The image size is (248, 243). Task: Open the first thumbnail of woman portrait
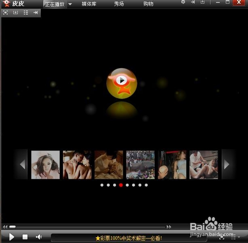coord(46,165)
